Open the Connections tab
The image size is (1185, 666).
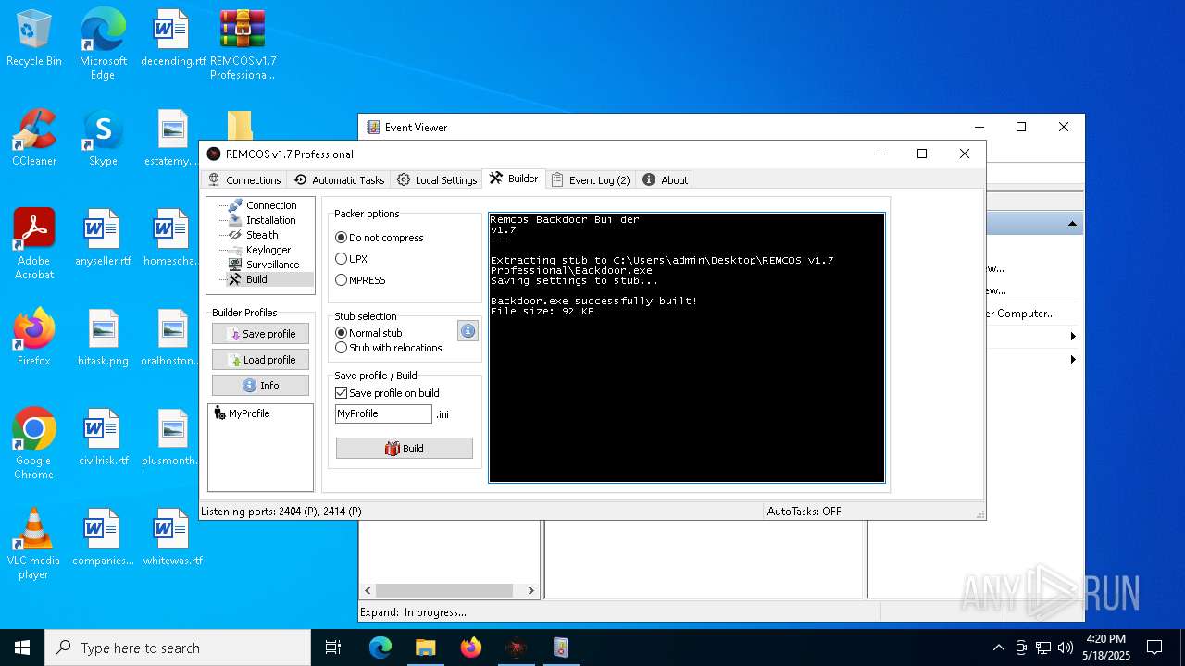(x=244, y=179)
